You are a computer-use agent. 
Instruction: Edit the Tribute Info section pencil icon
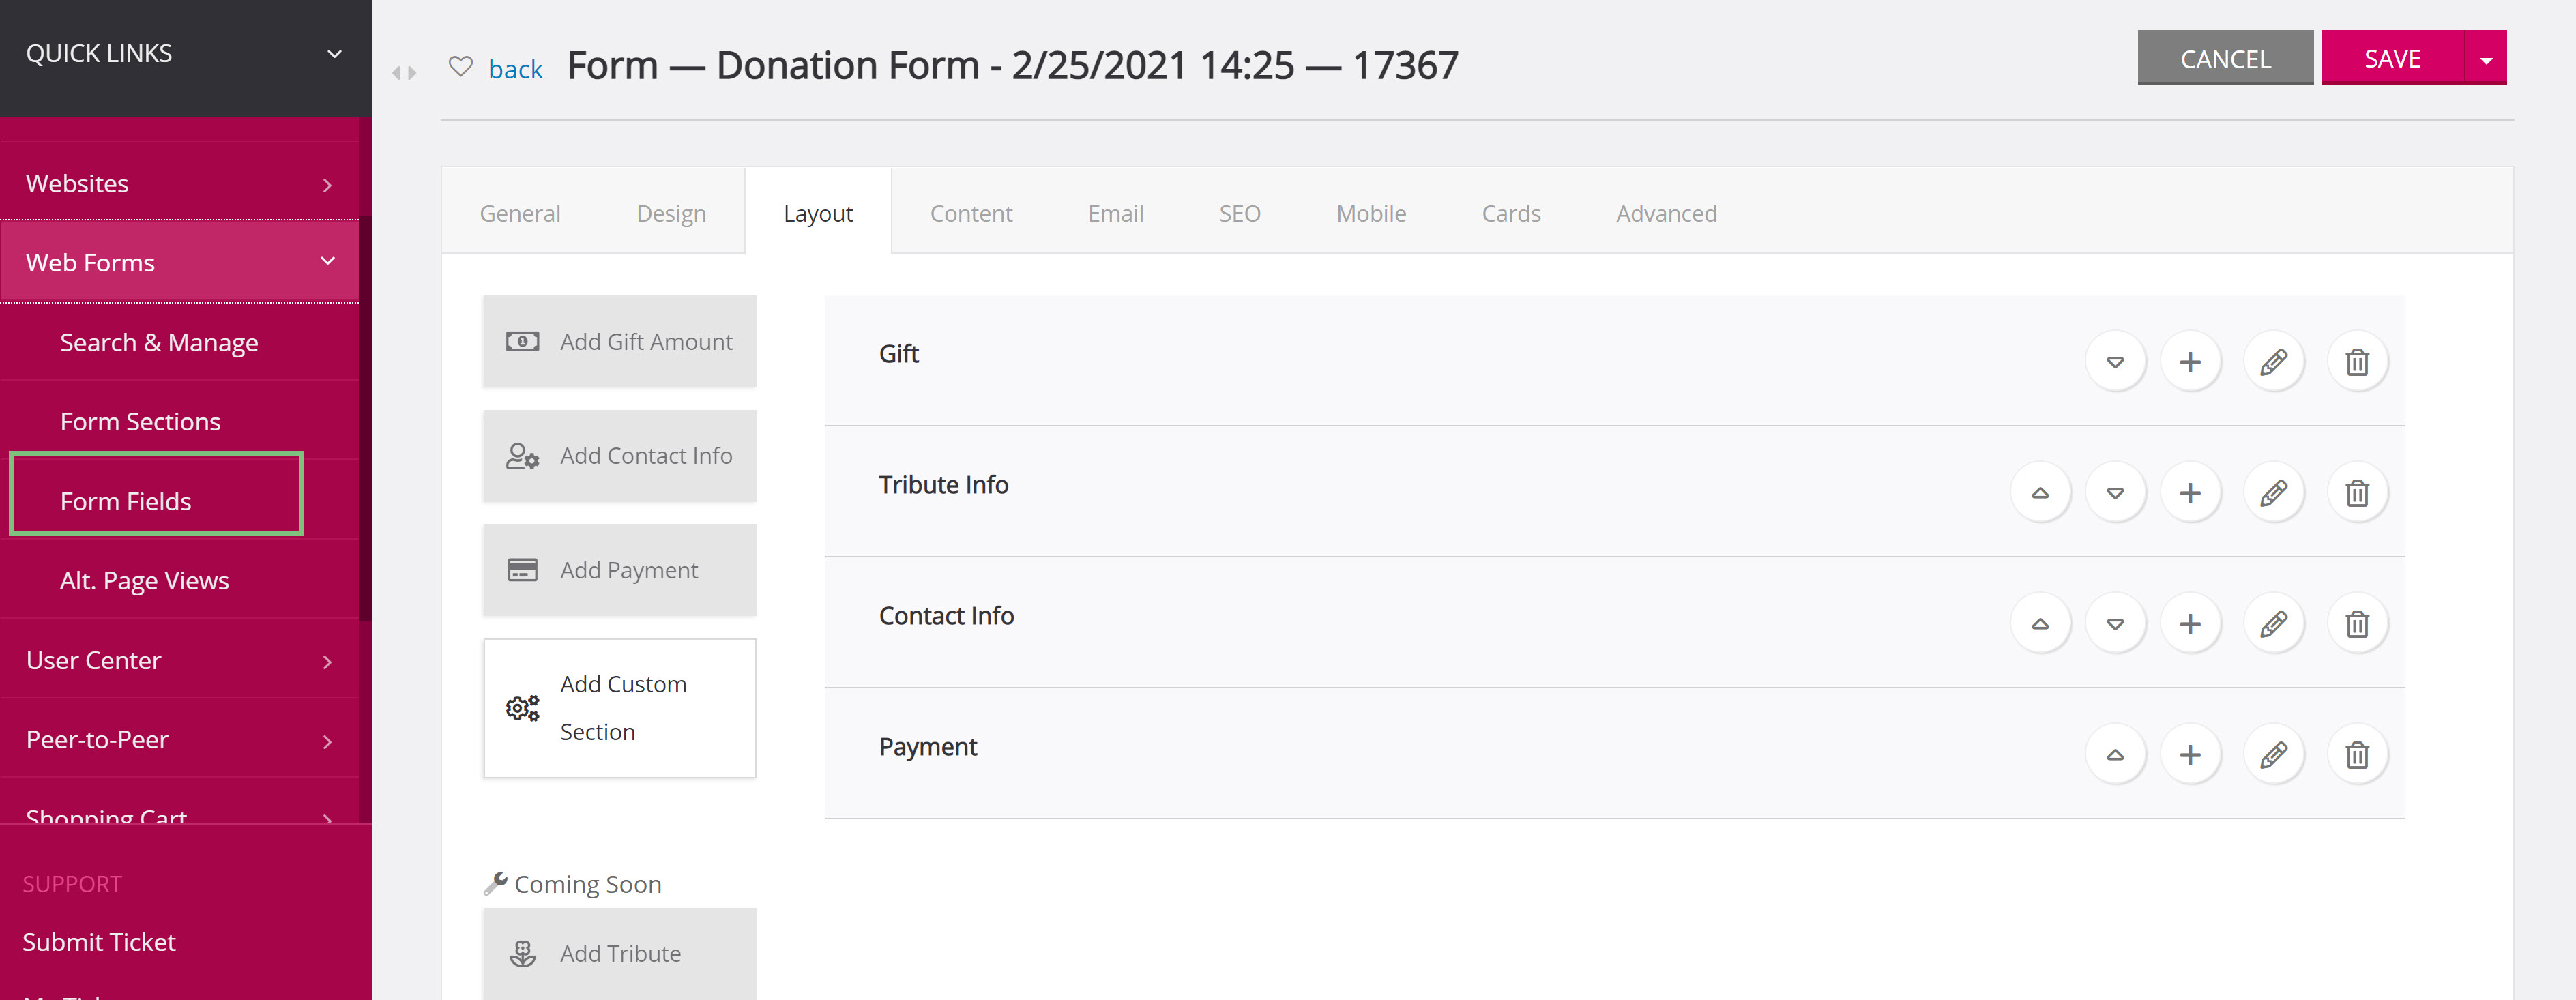coord(2273,492)
